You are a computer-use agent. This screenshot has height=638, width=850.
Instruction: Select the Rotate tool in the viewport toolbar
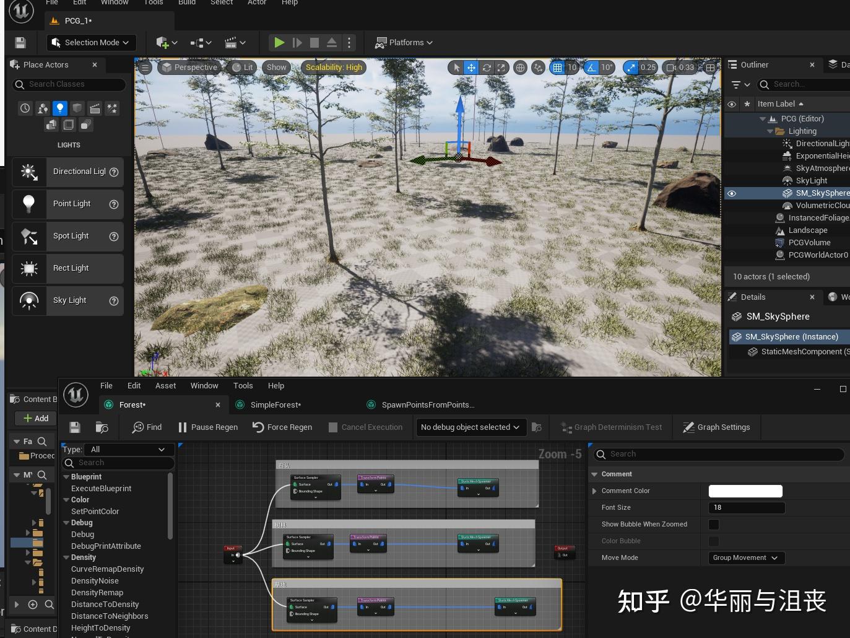pyautogui.click(x=487, y=68)
